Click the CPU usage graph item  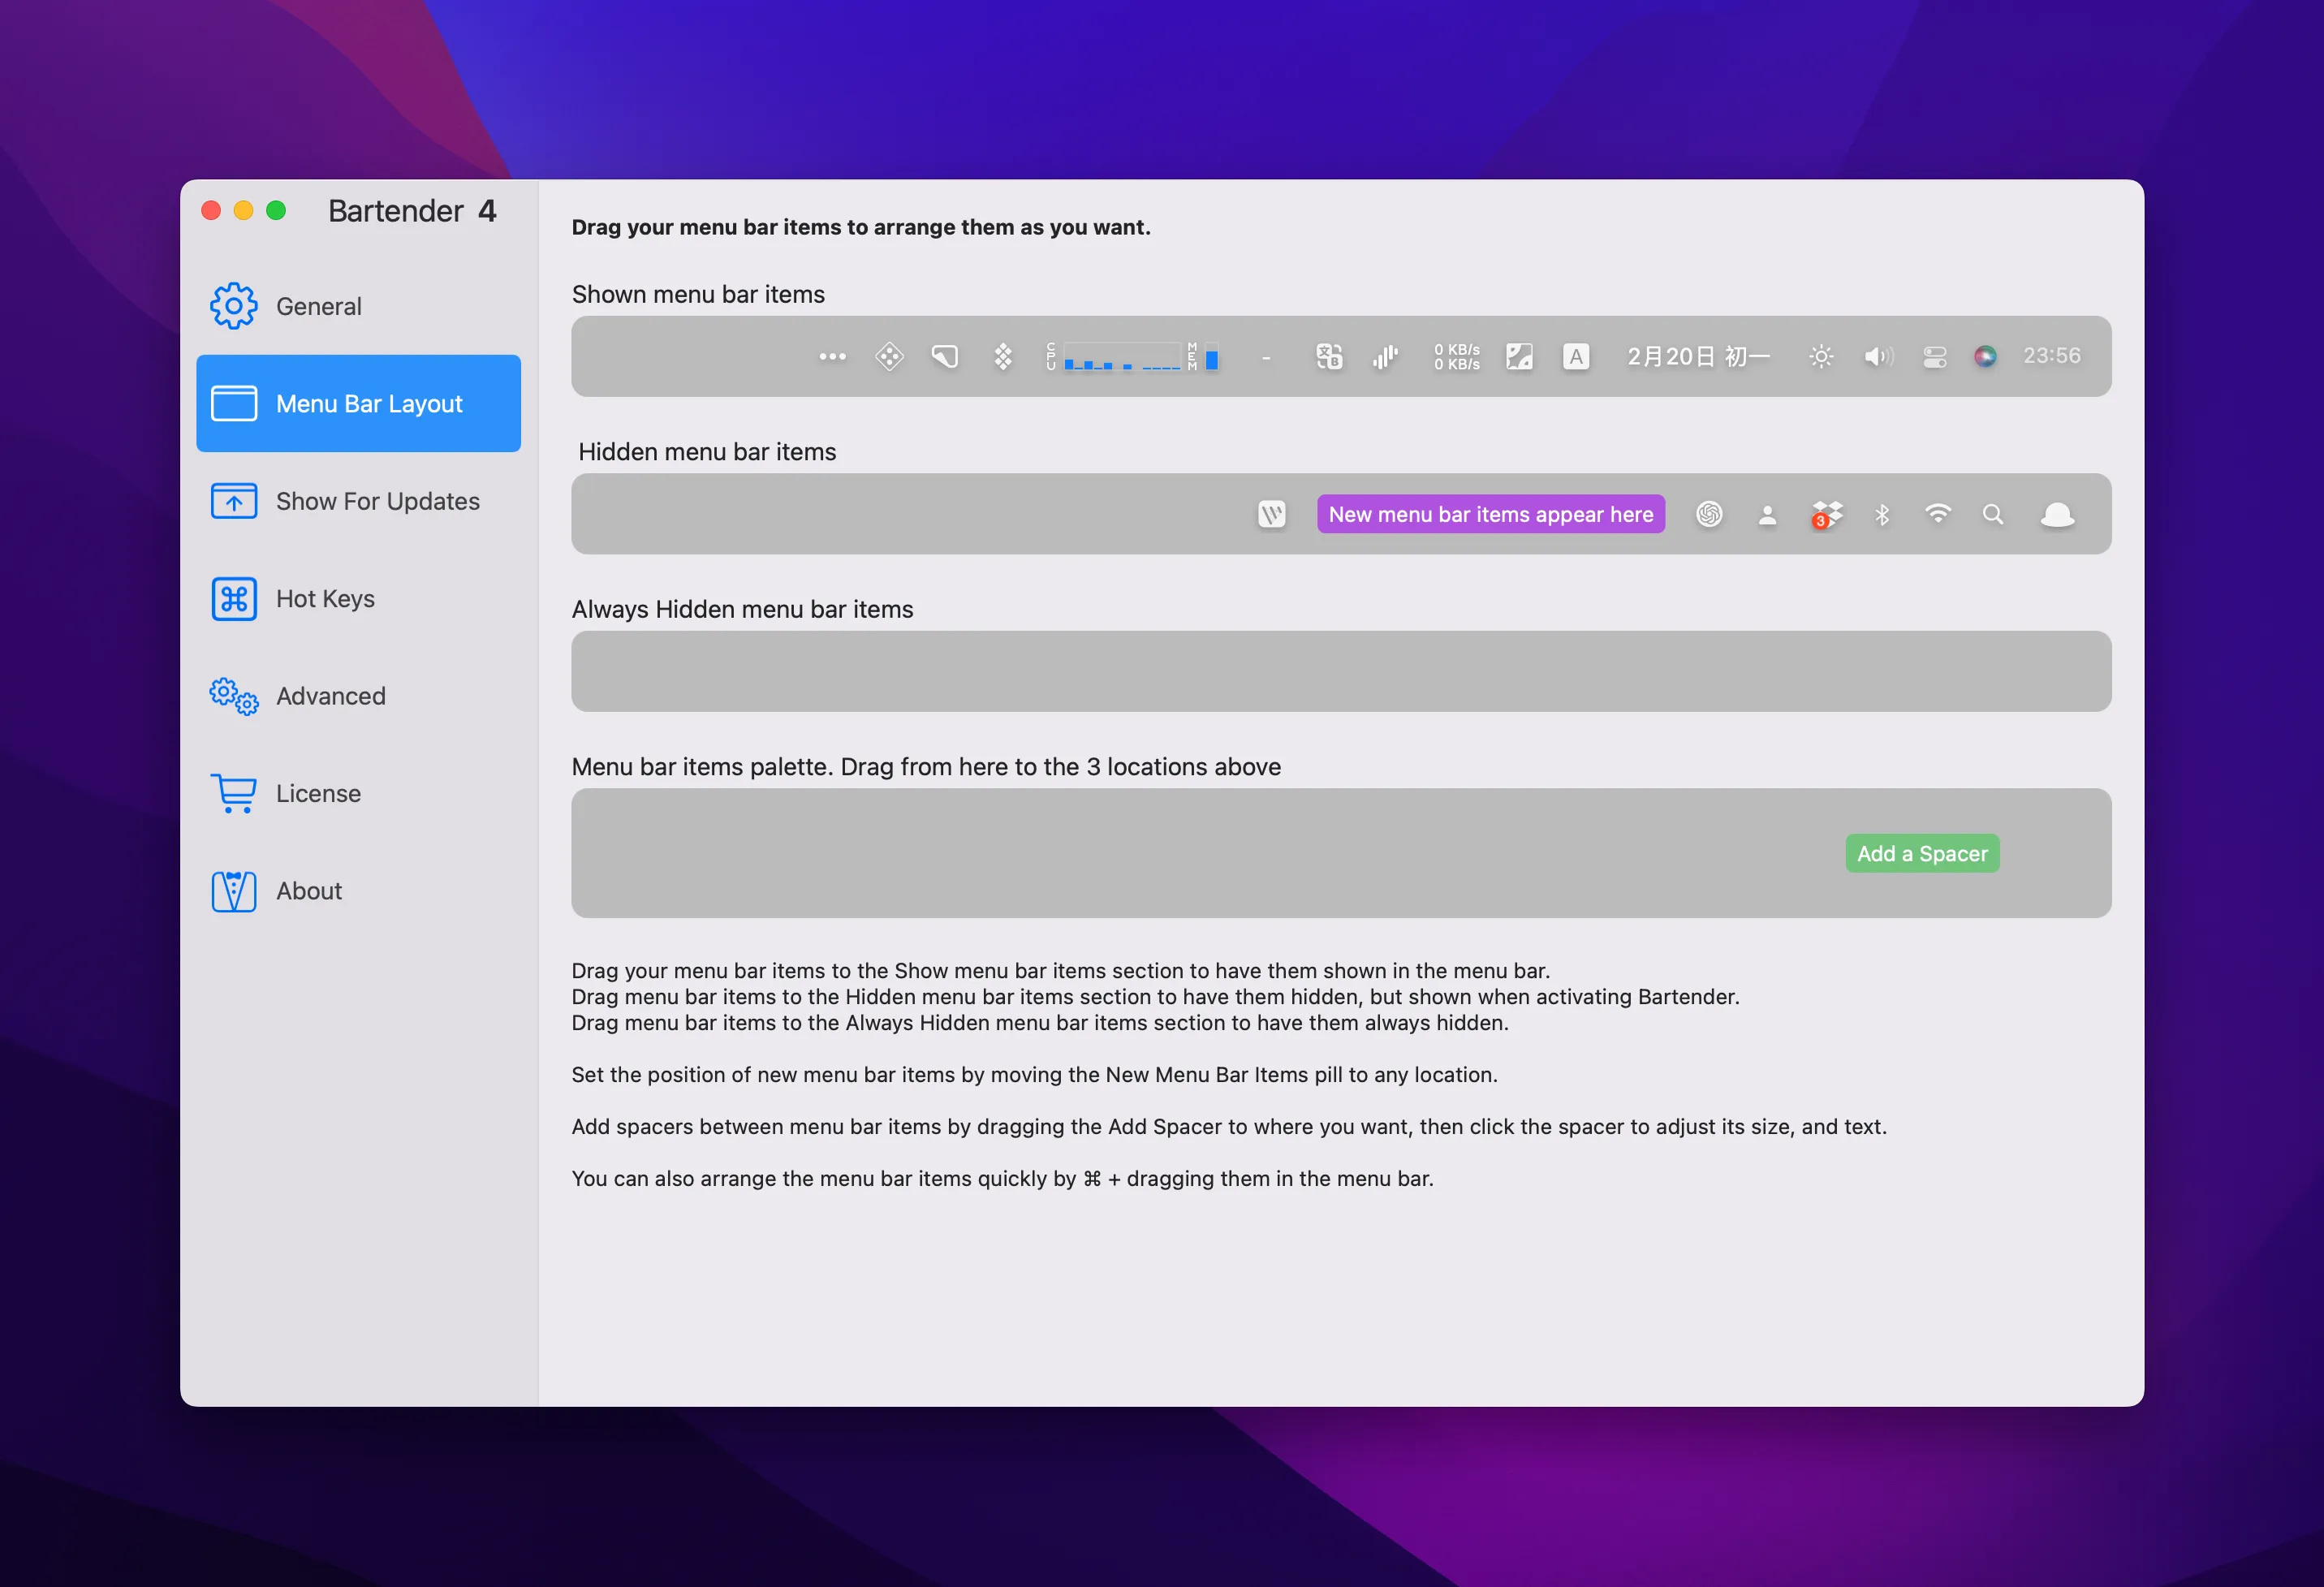tap(1120, 357)
